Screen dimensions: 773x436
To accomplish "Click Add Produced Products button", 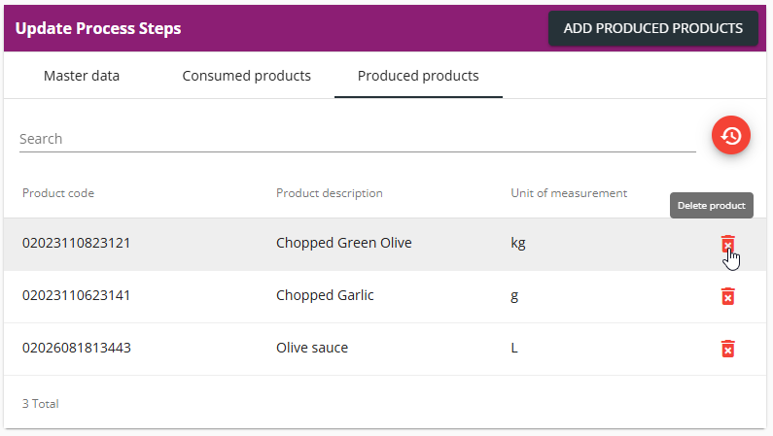I will pos(652,28).
